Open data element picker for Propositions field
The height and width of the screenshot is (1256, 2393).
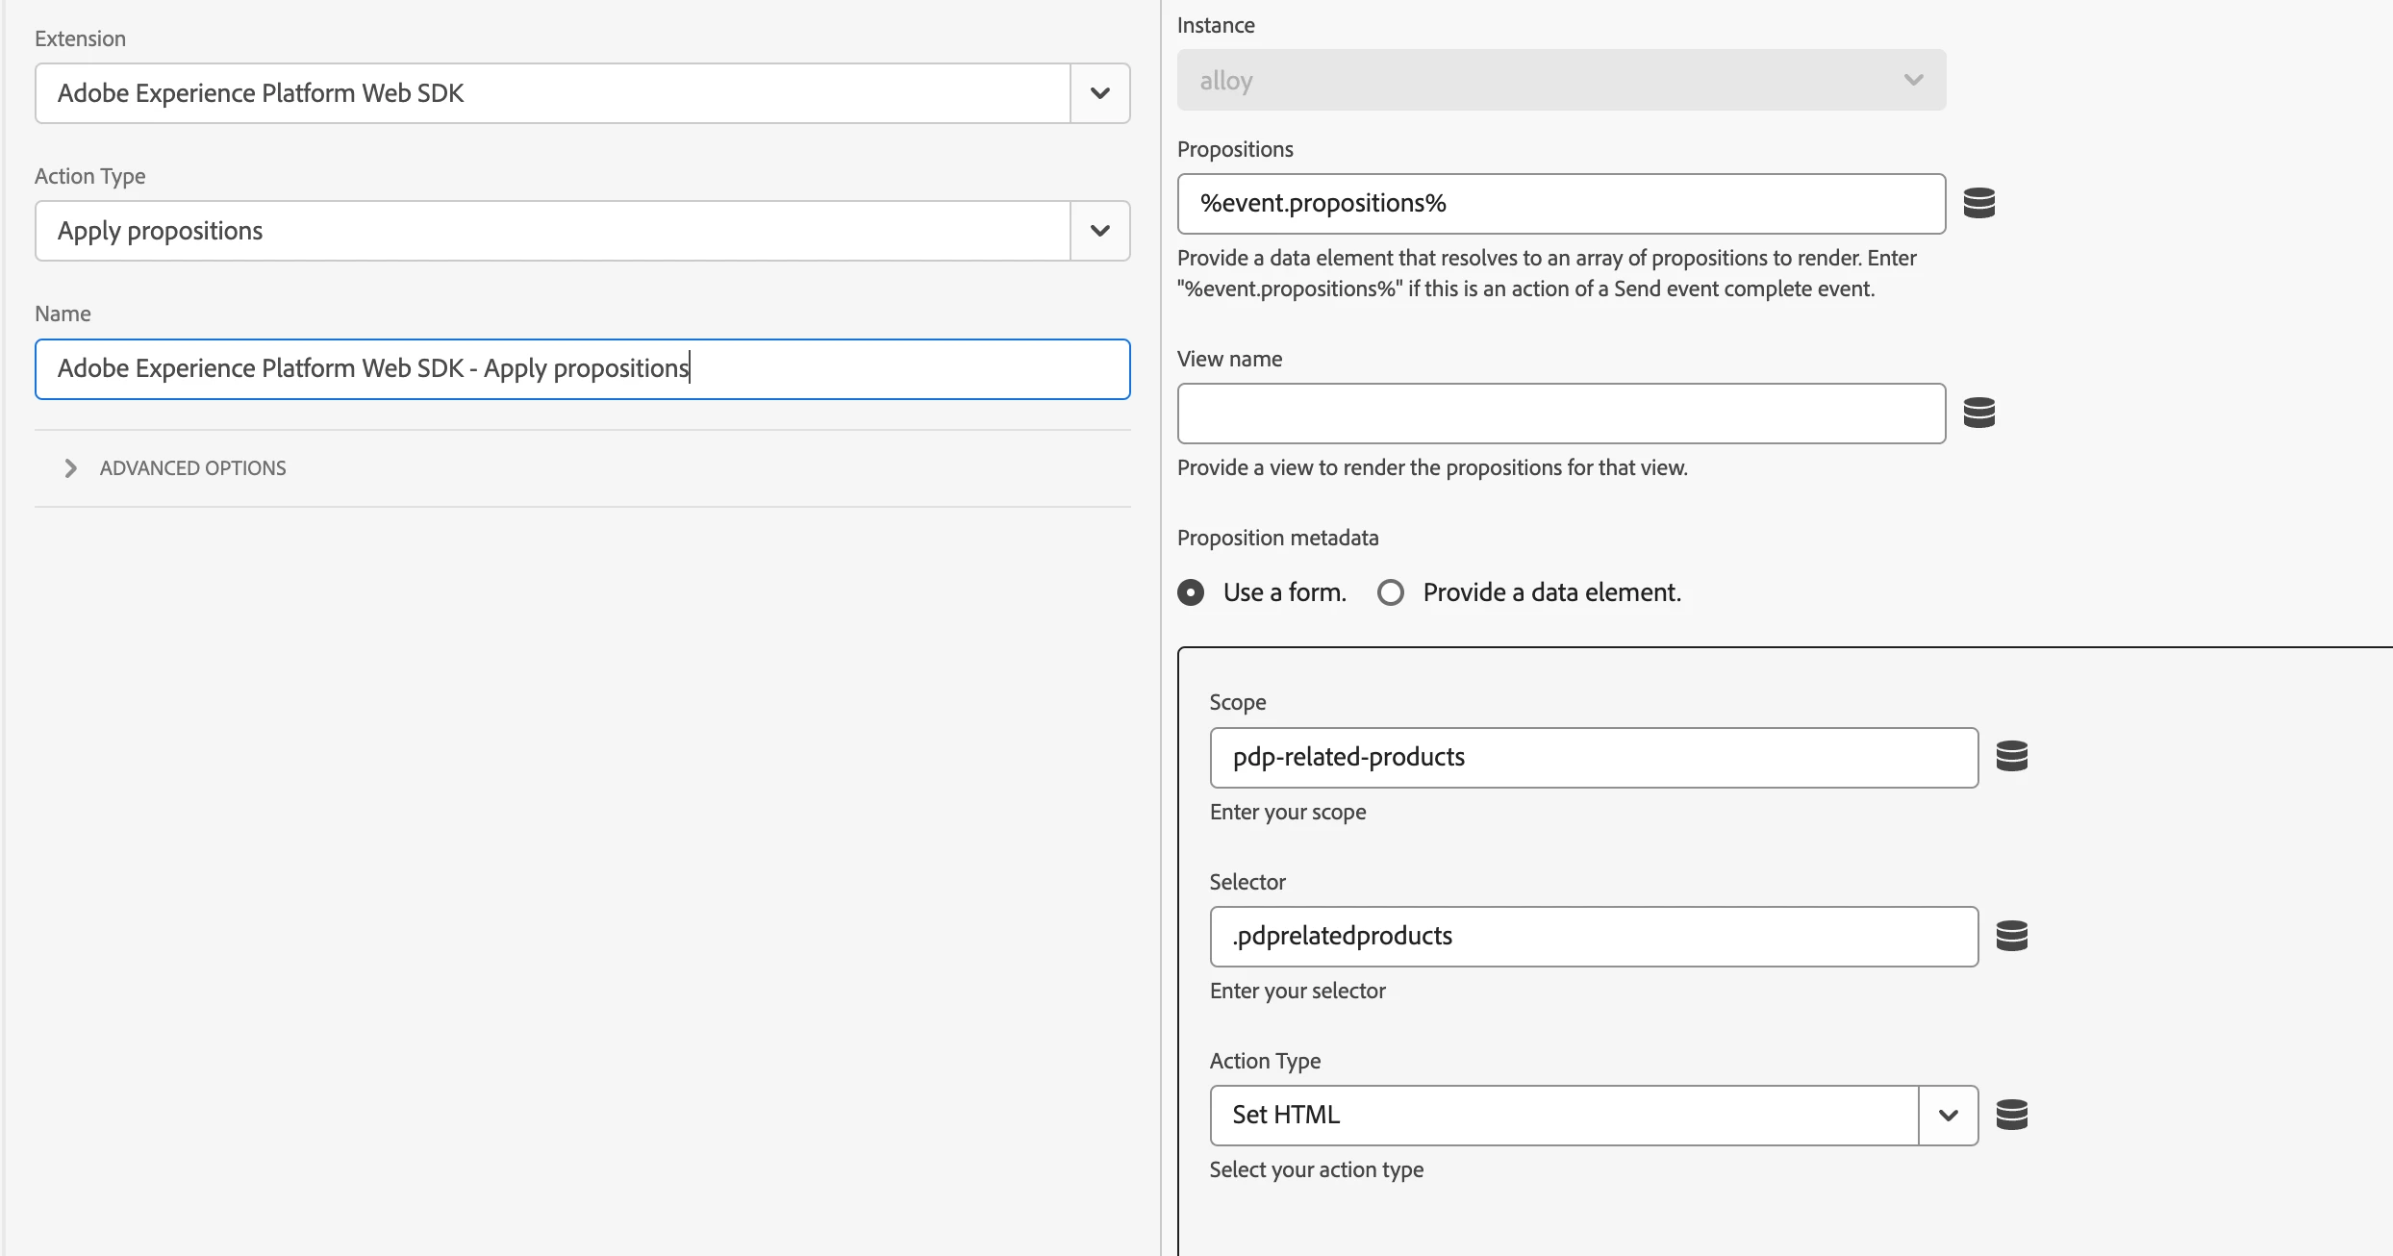1978,203
